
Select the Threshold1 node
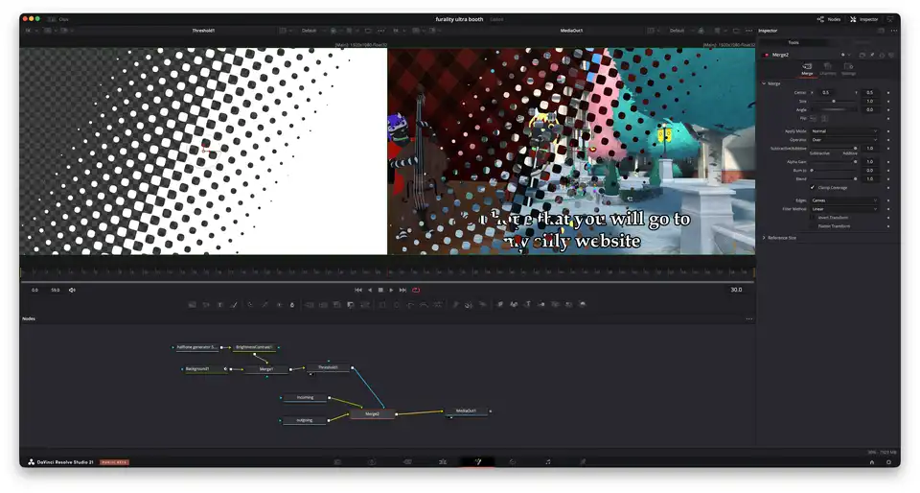328,367
